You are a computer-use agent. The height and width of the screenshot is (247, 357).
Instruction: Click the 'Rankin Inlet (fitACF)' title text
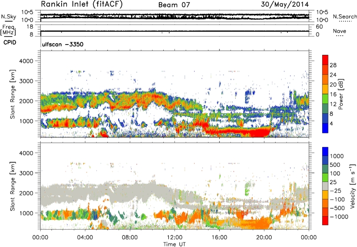tap(82, 4)
